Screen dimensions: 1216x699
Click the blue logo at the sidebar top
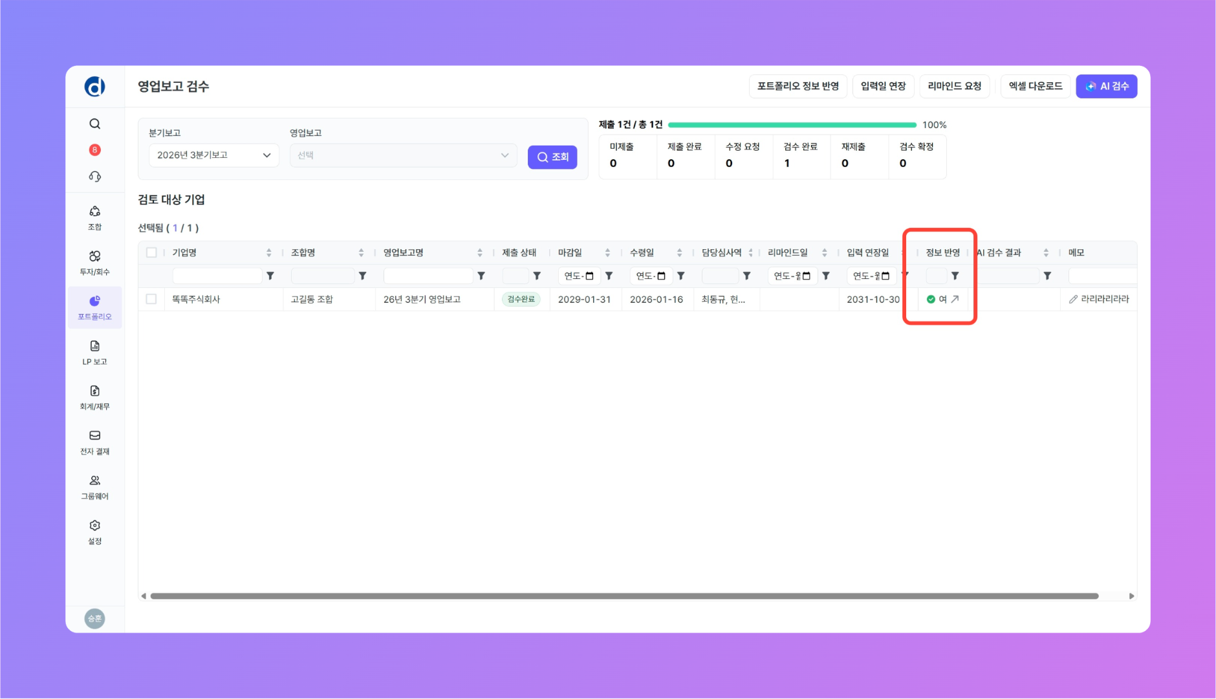click(94, 86)
